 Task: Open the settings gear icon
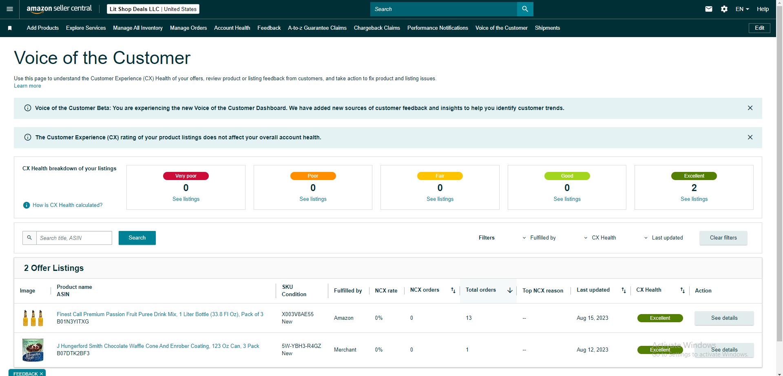click(x=724, y=9)
